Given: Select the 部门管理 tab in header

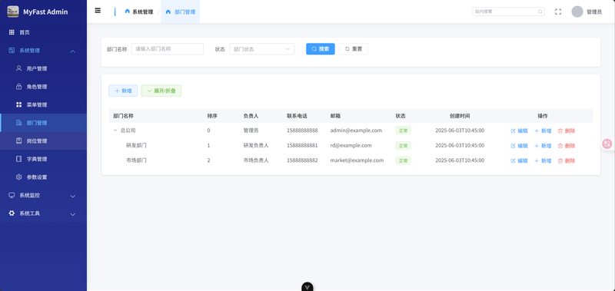Looking at the screenshot, I should pyautogui.click(x=181, y=12).
